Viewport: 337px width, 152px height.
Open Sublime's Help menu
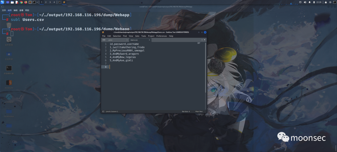click(x=171, y=36)
